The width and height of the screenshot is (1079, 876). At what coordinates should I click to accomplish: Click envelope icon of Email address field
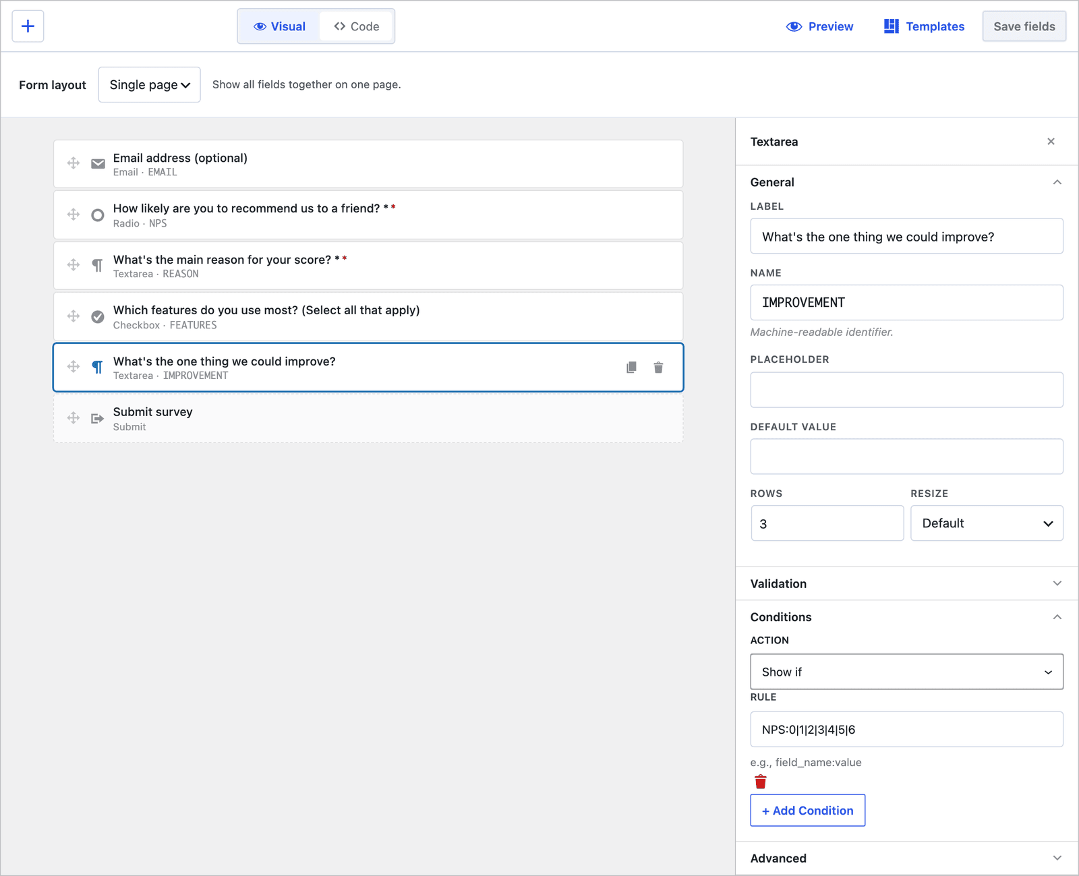(x=98, y=164)
